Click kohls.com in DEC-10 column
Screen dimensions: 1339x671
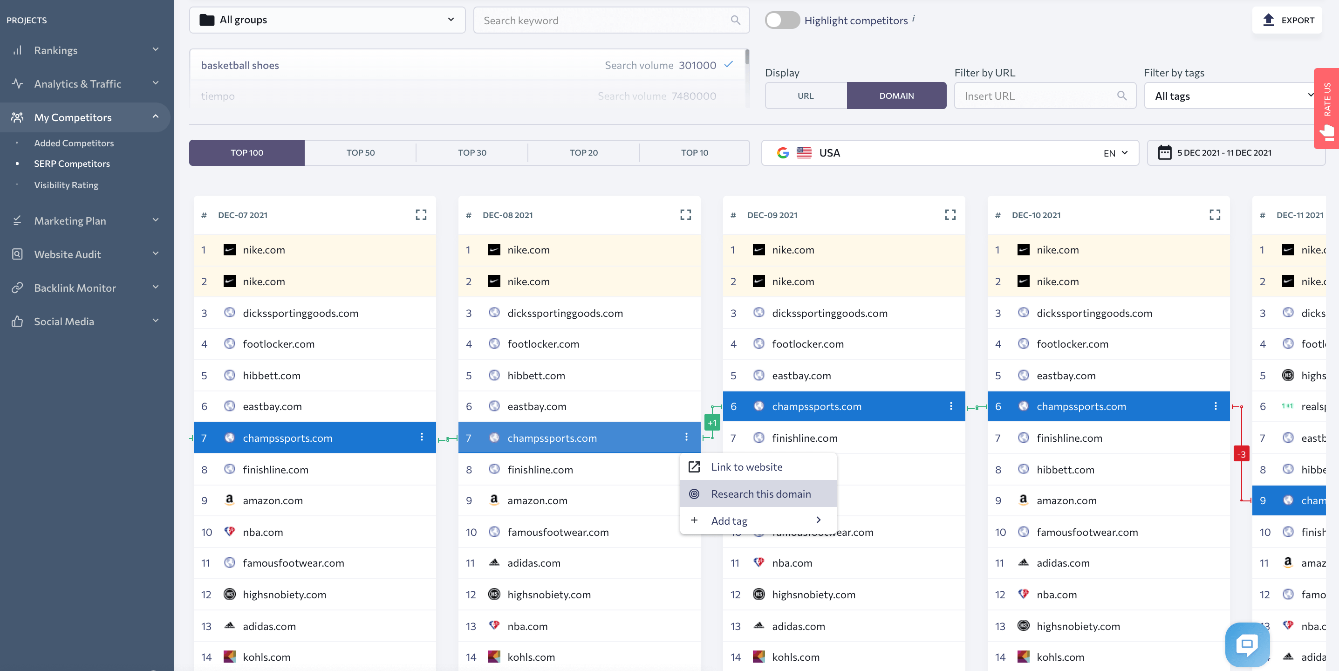click(1060, 657)
